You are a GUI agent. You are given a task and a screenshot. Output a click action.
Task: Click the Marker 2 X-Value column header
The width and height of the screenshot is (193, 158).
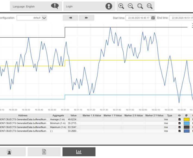pos(133,116)
